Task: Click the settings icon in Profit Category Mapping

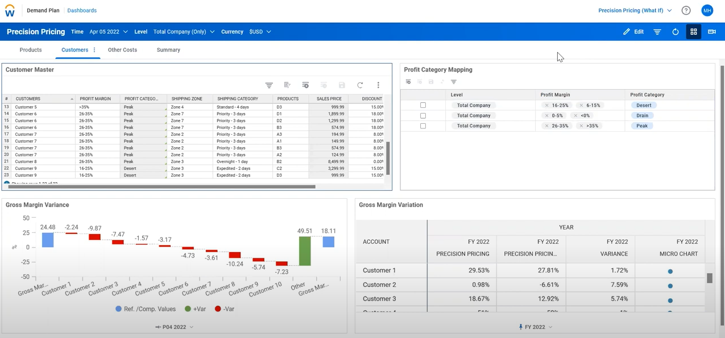Action: click(408, 81)
